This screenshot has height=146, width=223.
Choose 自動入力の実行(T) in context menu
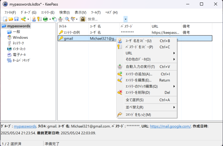click(147, 67)
